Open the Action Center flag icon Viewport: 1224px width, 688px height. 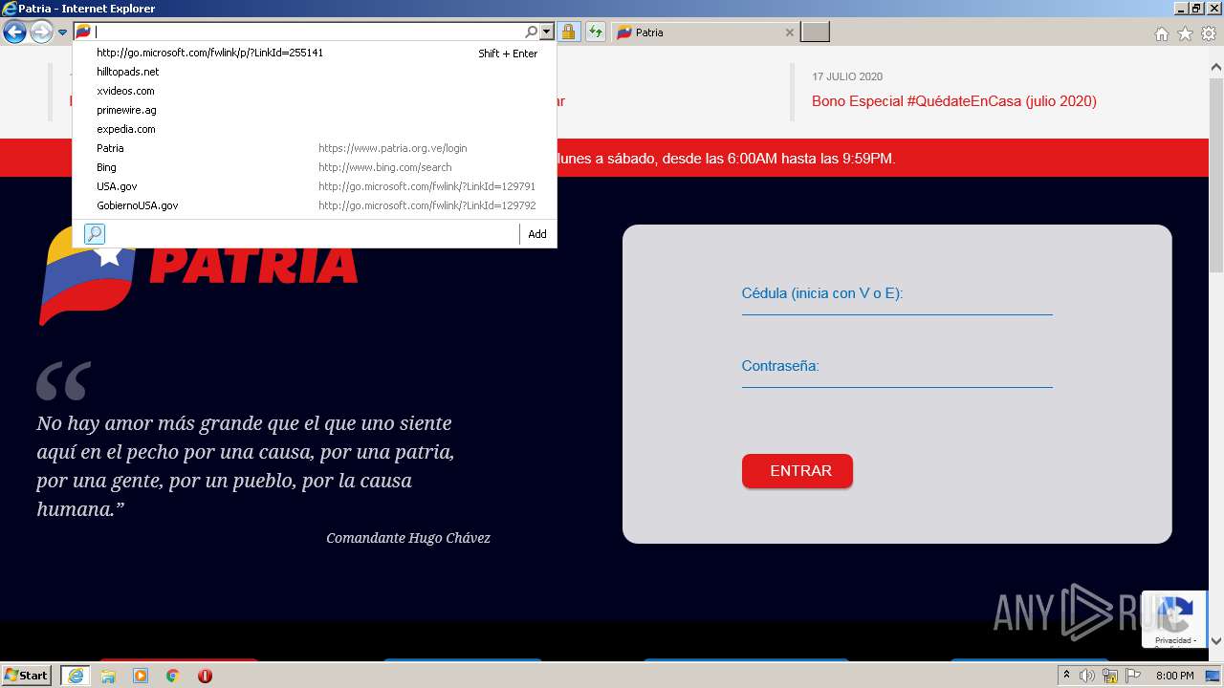click(x=1132, y=676)
